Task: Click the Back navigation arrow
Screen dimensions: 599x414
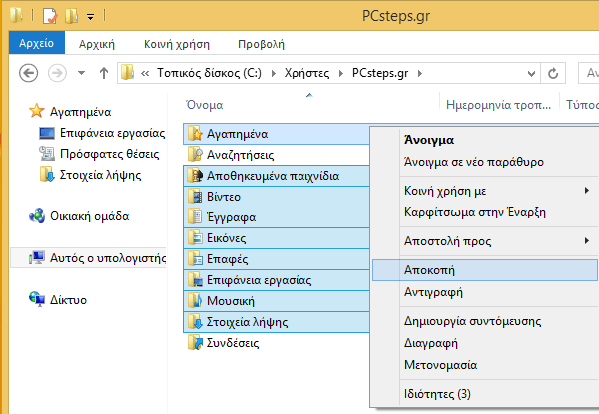Action: (x=29, y=73)
